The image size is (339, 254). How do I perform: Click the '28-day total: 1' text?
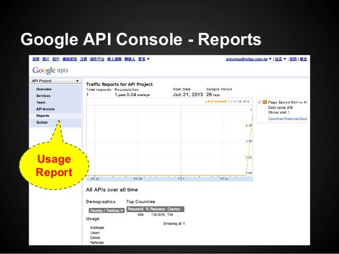click(x=278, y=112)
